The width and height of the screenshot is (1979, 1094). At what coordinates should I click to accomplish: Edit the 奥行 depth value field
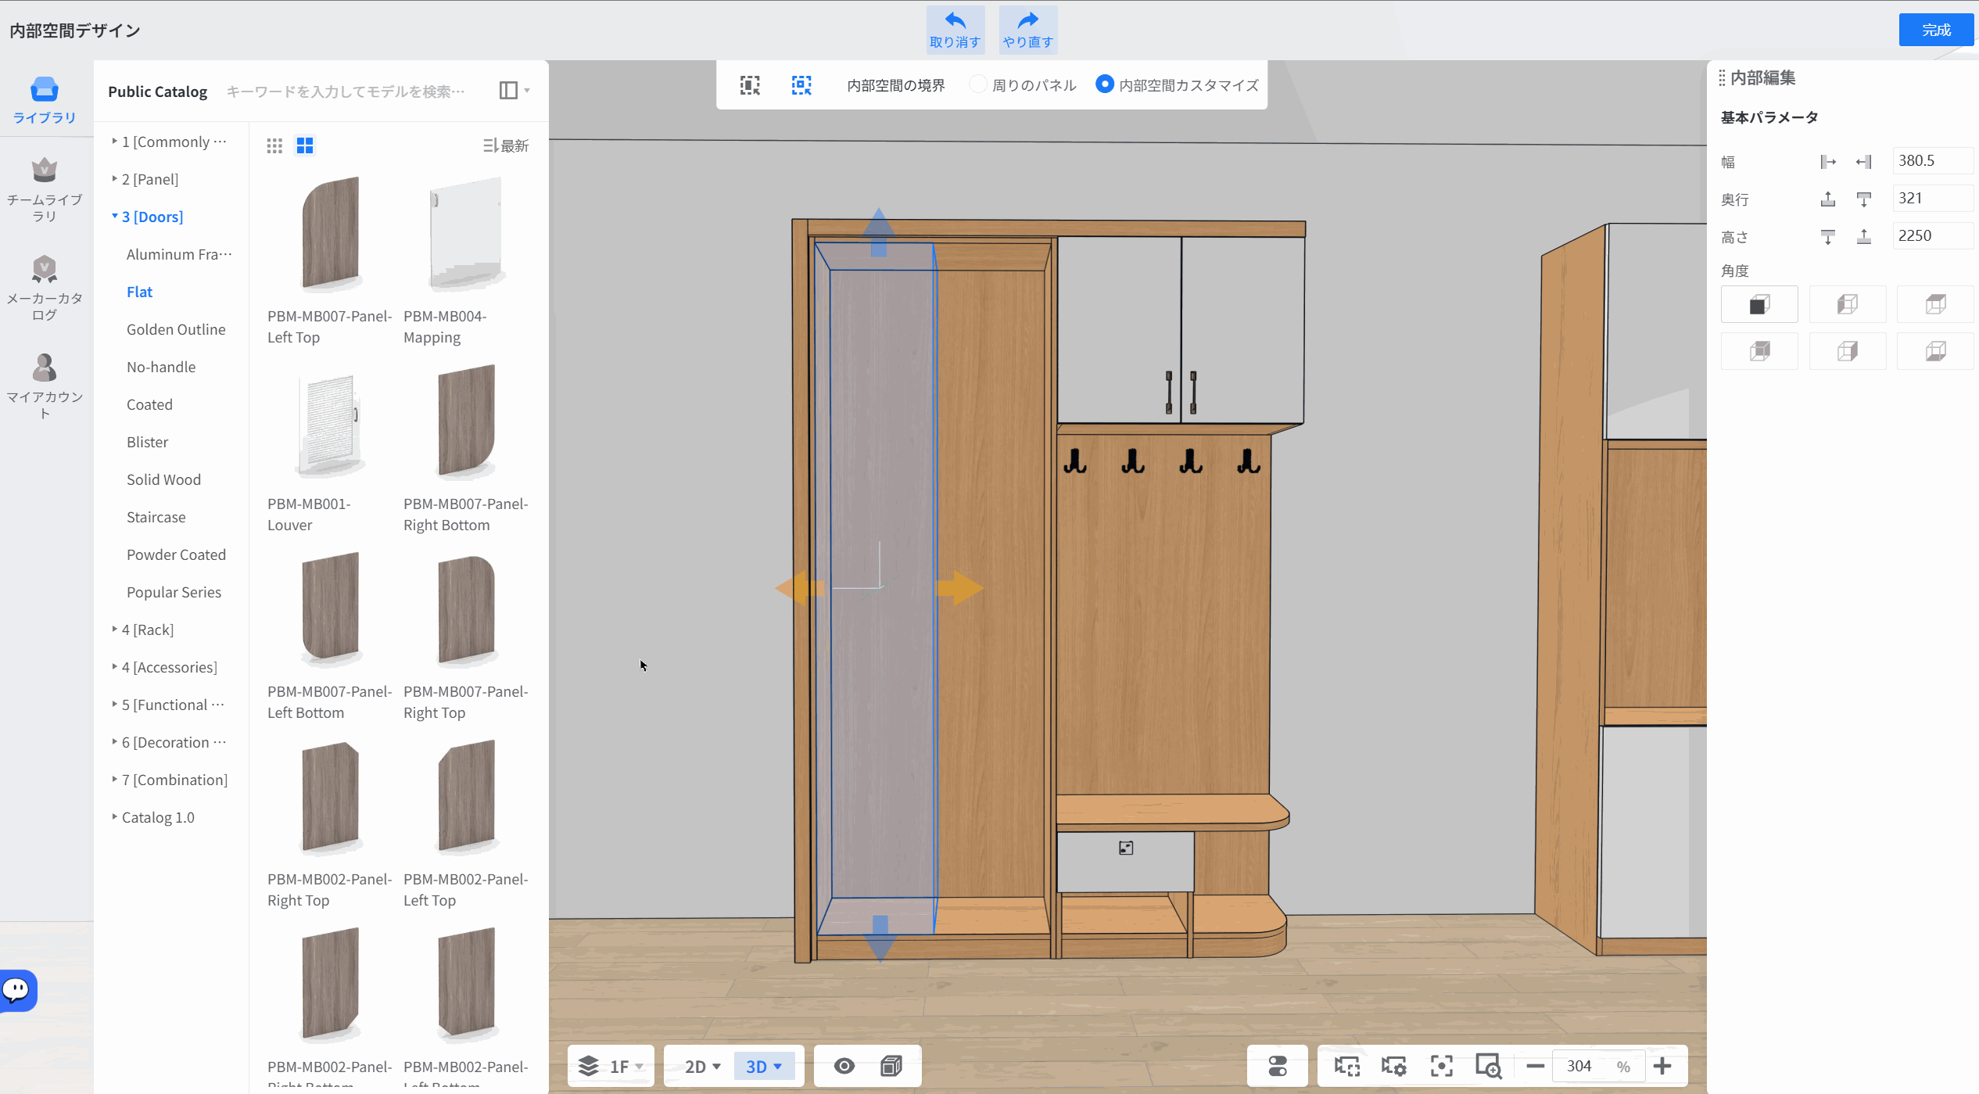point(1933,199)
